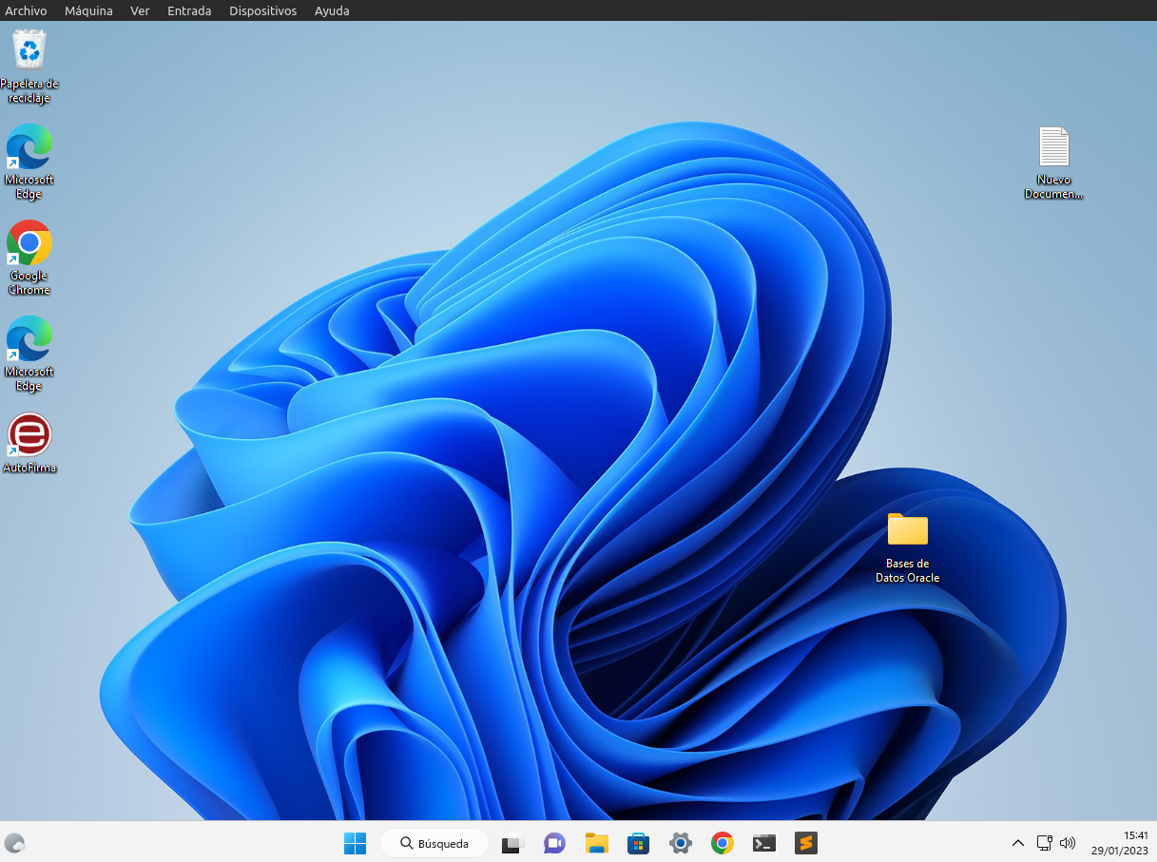Screen dimensions: 1157x862
Task: Open the Terminal icon in the taskbar
Action: click(763, 843)
